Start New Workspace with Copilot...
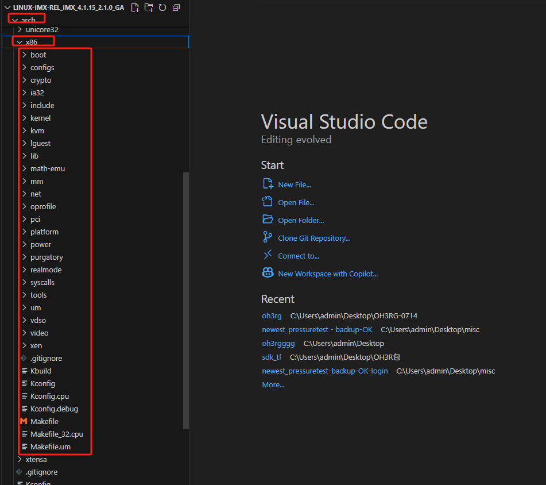546x485 pixels. coord(328,274)
